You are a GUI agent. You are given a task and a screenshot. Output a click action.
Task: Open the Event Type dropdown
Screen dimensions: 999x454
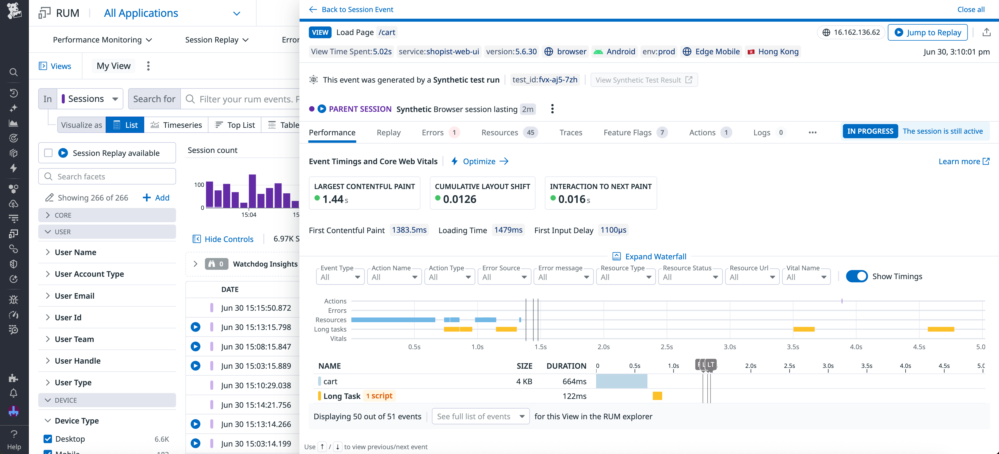pos(340,276)
